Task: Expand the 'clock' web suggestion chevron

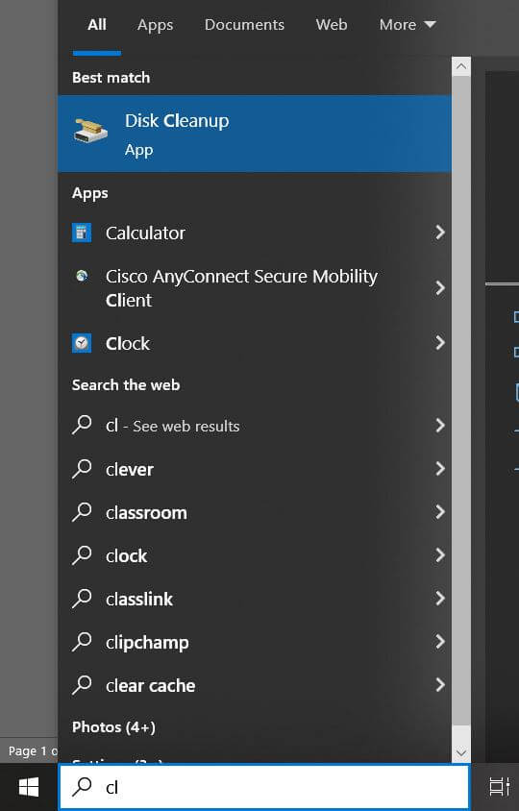Action: tap(440, 555)
